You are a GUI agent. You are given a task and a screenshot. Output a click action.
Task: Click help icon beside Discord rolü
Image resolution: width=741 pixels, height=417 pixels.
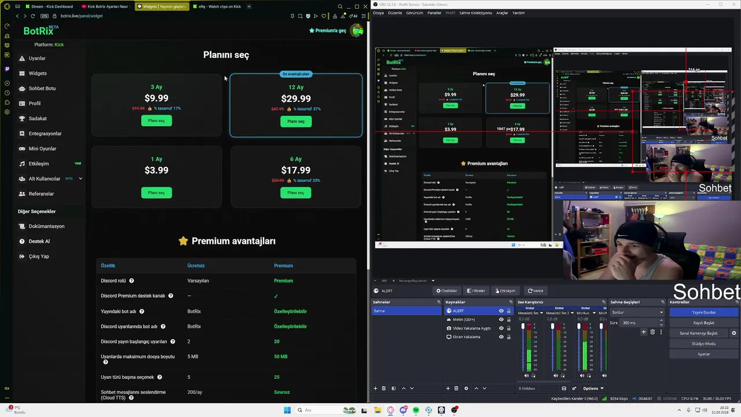point(131,281)
